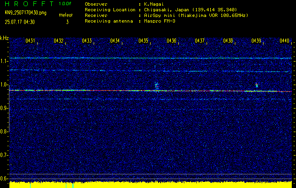Select the 1.0 kHz axis tick label
This screenshot has width=296, height=188.
(3, 85)
